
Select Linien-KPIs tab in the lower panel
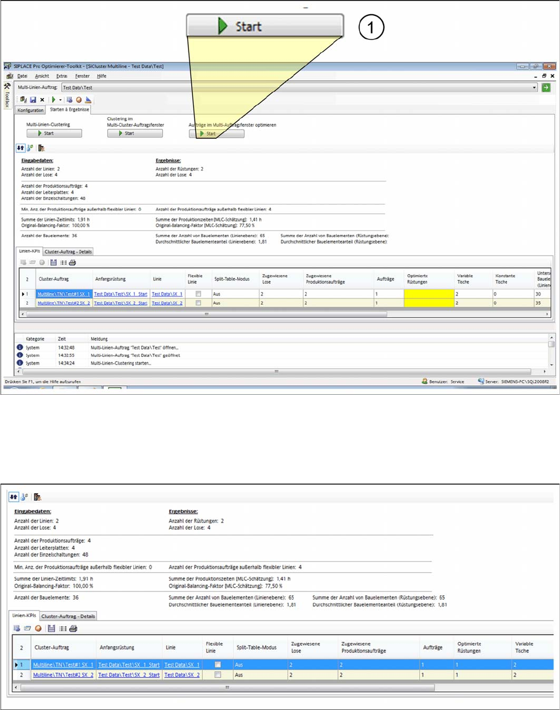(24, 615)
